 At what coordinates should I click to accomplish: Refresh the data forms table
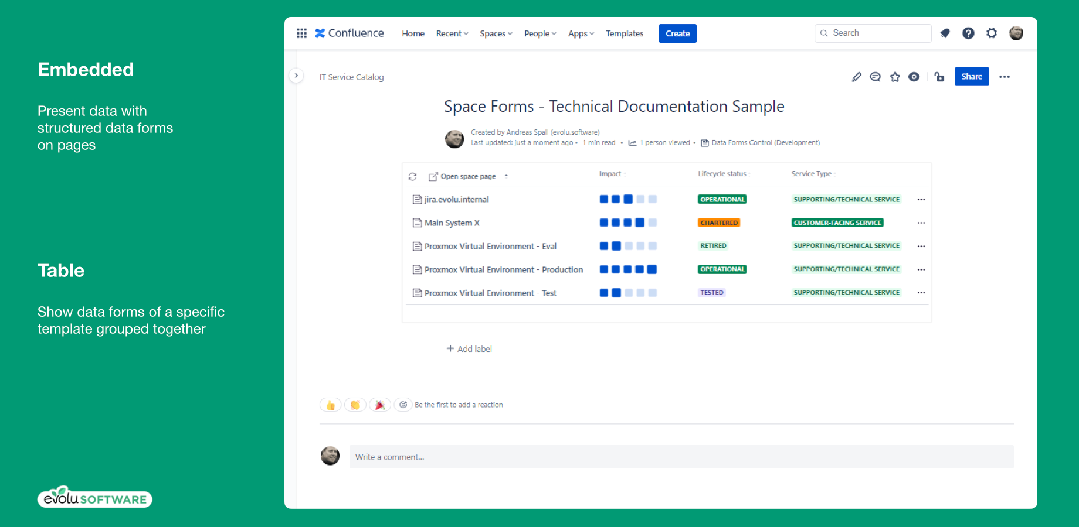pos(413,176)
